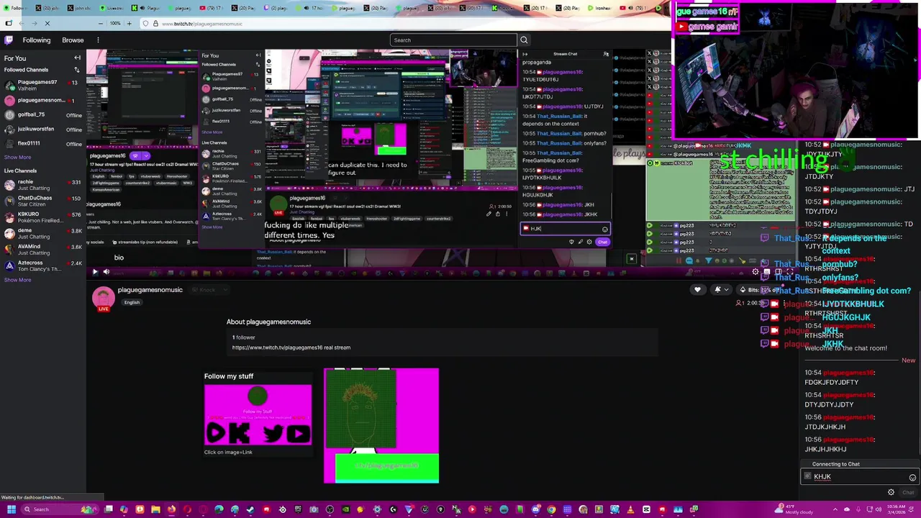Open player settings gear

pos(755,272)
